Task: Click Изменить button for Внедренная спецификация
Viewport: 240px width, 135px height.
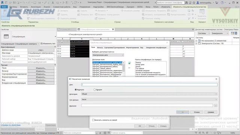Action: [x=41, y=83]
